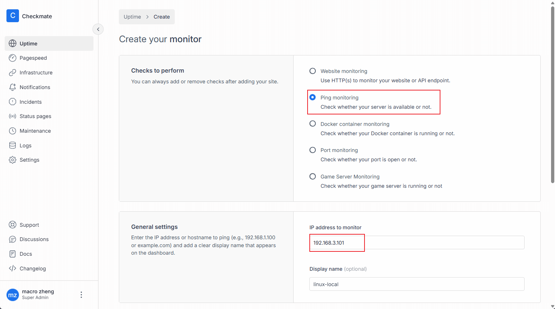Click the Logs database icon
This screenshot has width=555, height=309.
13,146
